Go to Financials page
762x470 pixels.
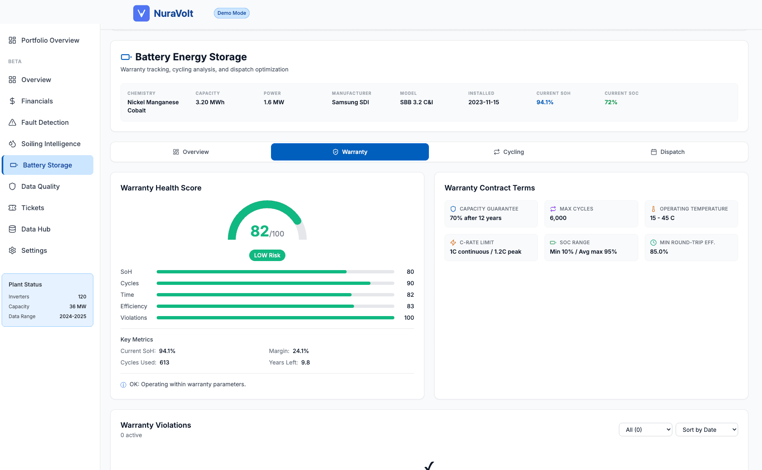click(x=48, y=101)
